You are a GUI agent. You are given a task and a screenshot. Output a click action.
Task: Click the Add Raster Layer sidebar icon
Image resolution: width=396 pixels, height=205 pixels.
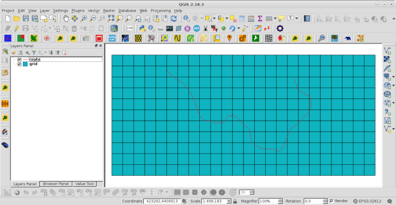click(387, 59)
